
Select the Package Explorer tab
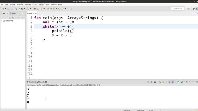point(5,13)
